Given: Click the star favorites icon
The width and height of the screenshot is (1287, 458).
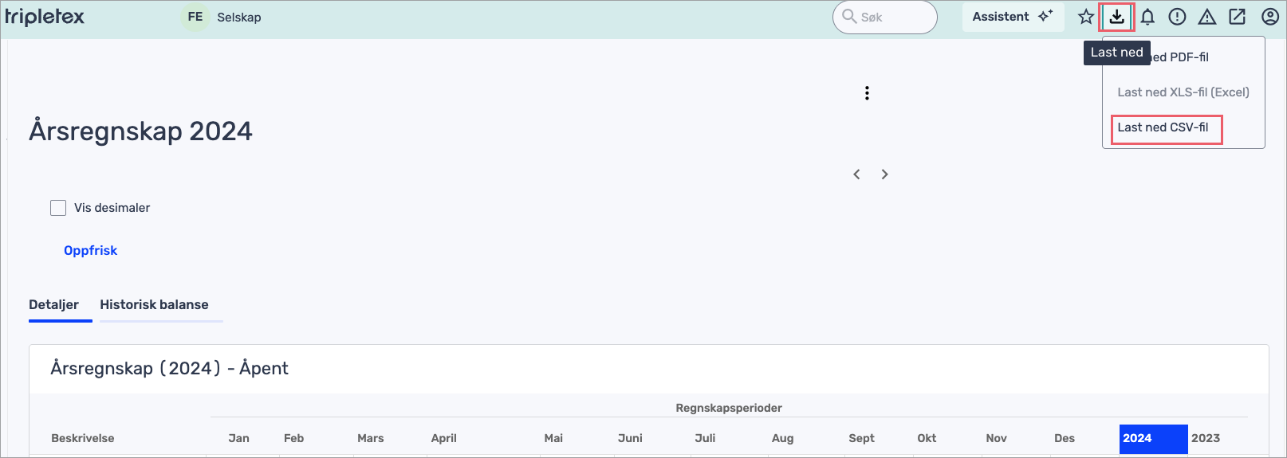Looking at the screenshot, I should [x=1085, y=17].
